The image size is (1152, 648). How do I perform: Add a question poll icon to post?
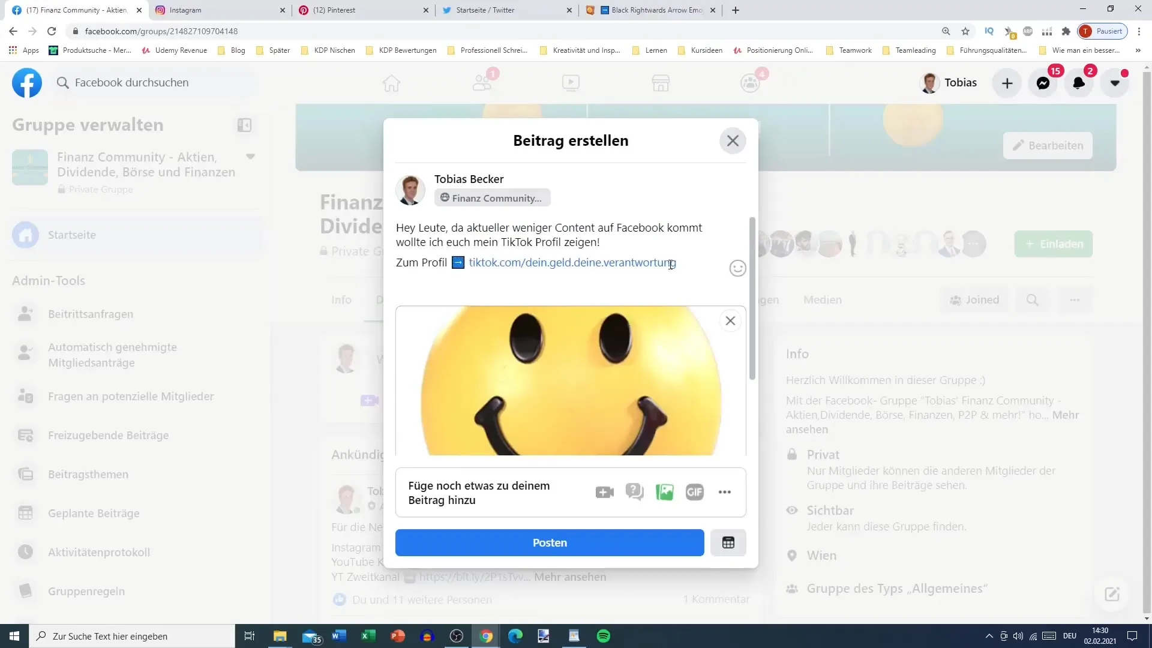[x=634, y=493]
